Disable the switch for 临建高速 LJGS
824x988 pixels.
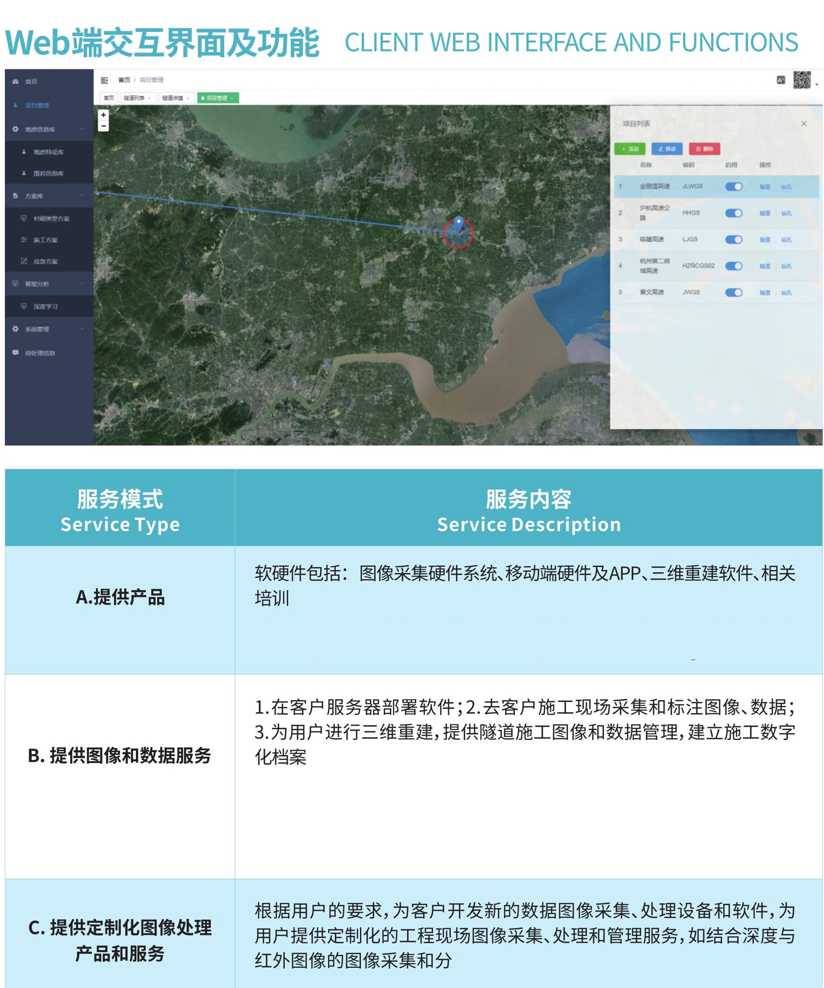tap(733, 240)
